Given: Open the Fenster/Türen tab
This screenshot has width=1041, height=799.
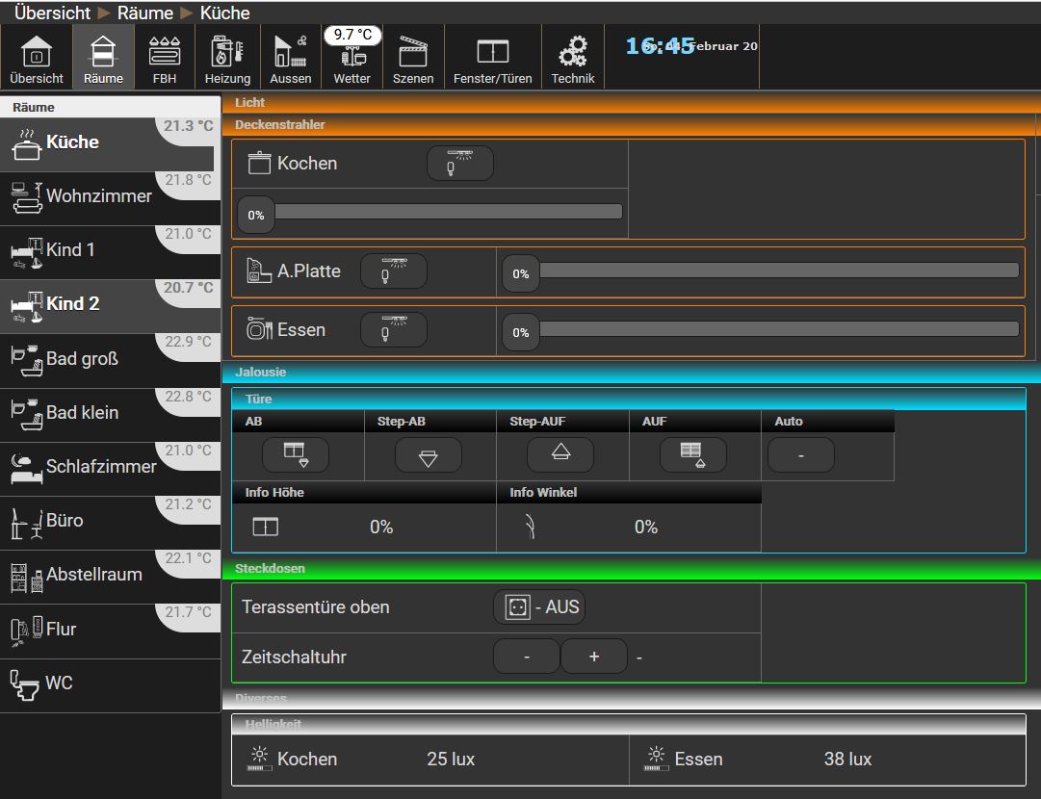Looking at the screenshot, I should tap(492, 58).
